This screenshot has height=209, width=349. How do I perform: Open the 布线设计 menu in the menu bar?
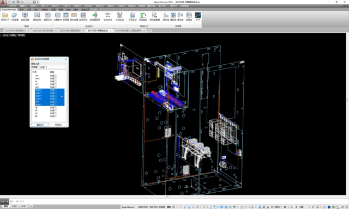pos(122,6)
